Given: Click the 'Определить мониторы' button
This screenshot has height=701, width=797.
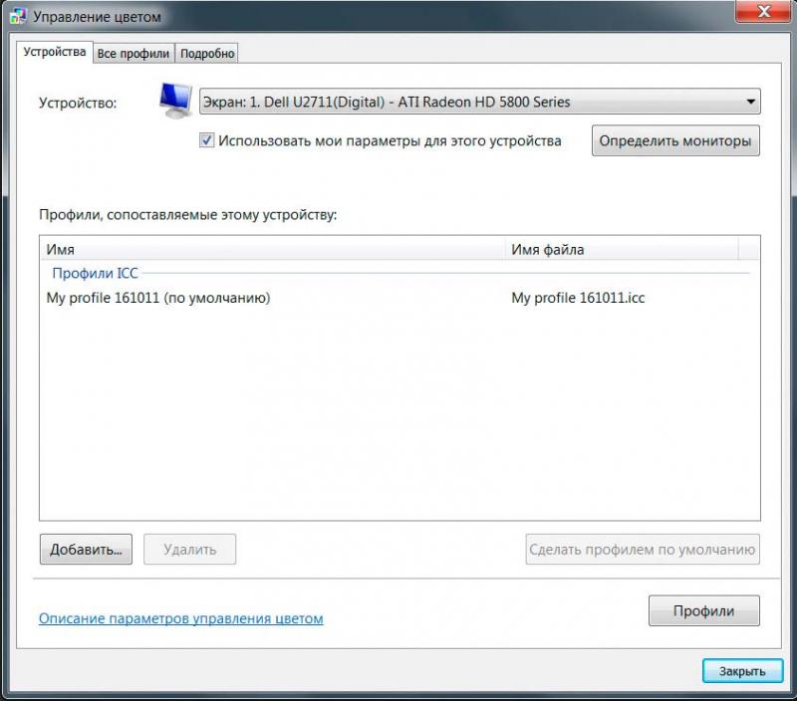Looking at the screenshot, I should pos(675,140).
